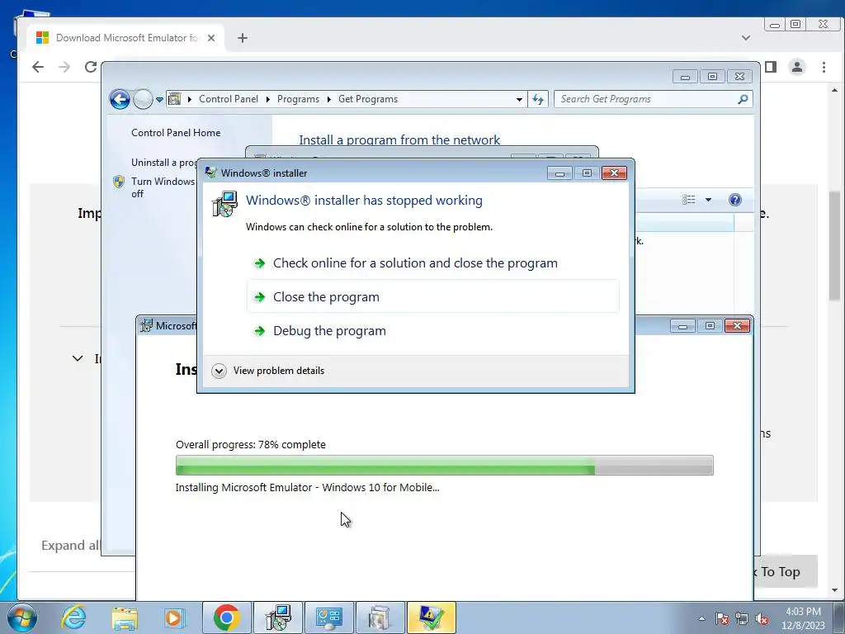Collapse the web page section chevron

(x=78, y=358)
